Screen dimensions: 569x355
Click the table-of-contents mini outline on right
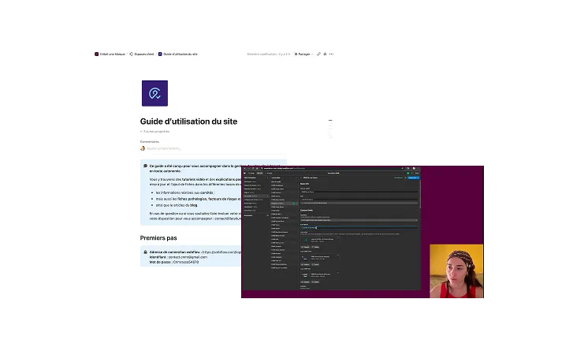(330, 129)
